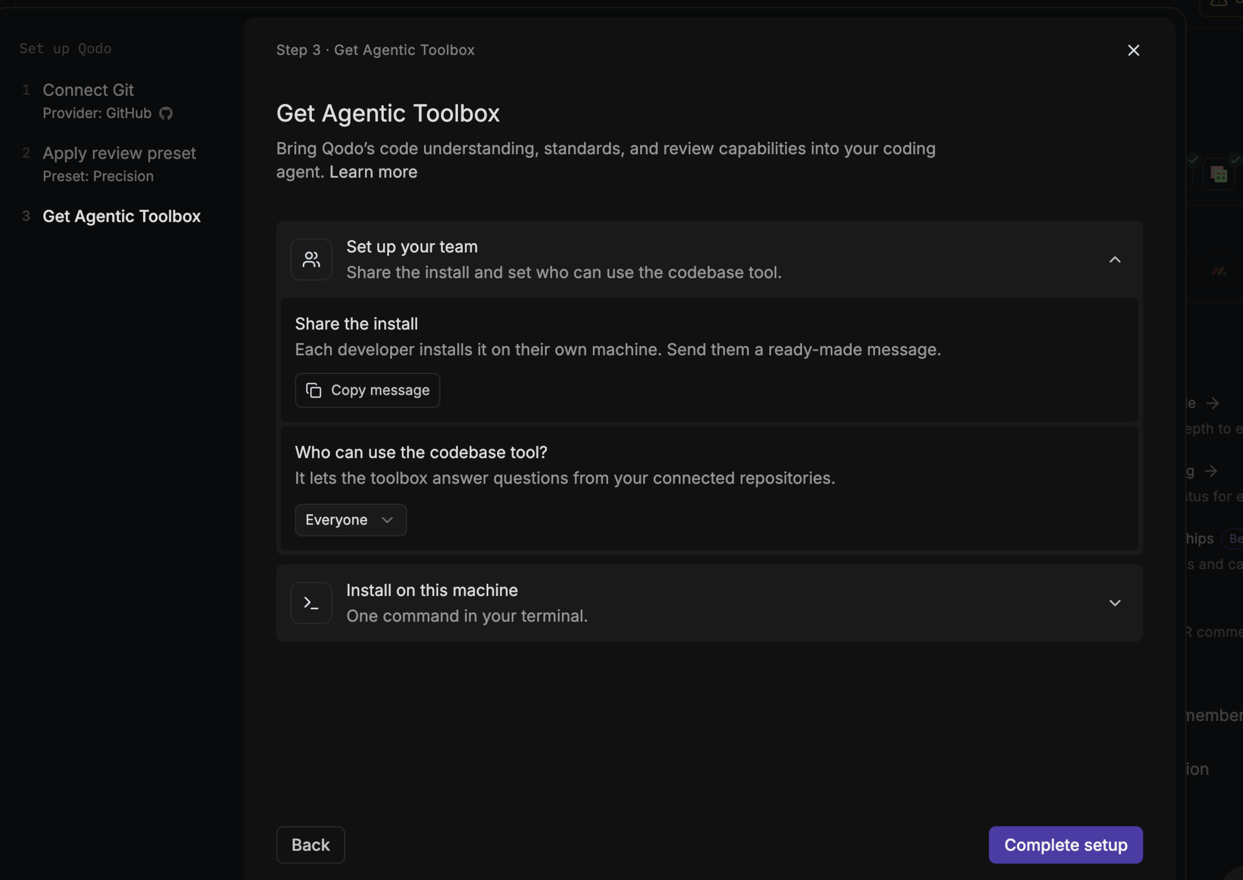Select step 1 Connect Git
This screenshot has height=880, width=1243.
click(88, 90)
